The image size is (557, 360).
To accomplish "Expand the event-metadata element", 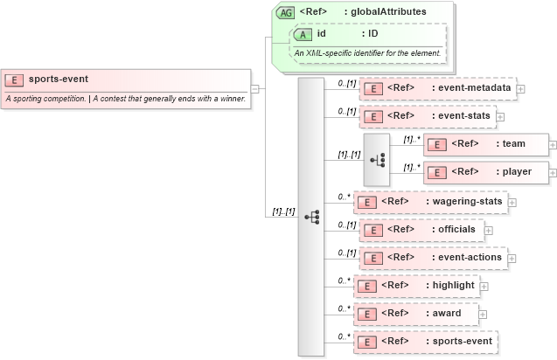I will [521, 89].
